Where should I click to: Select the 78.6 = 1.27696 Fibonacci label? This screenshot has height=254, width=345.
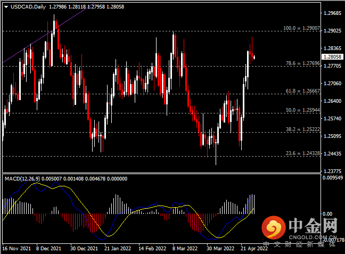[303, 63]
